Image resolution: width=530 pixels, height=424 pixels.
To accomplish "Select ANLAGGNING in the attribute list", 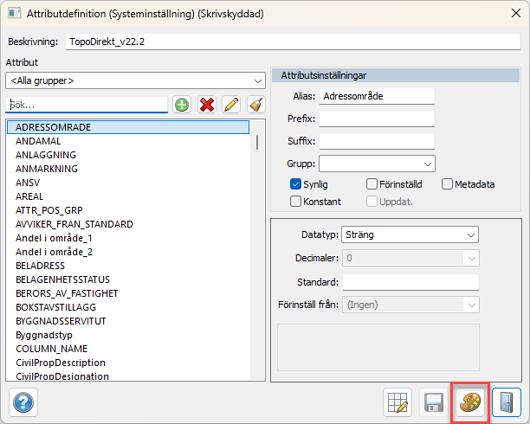I will pyautogui.click(x=46, y=155).
